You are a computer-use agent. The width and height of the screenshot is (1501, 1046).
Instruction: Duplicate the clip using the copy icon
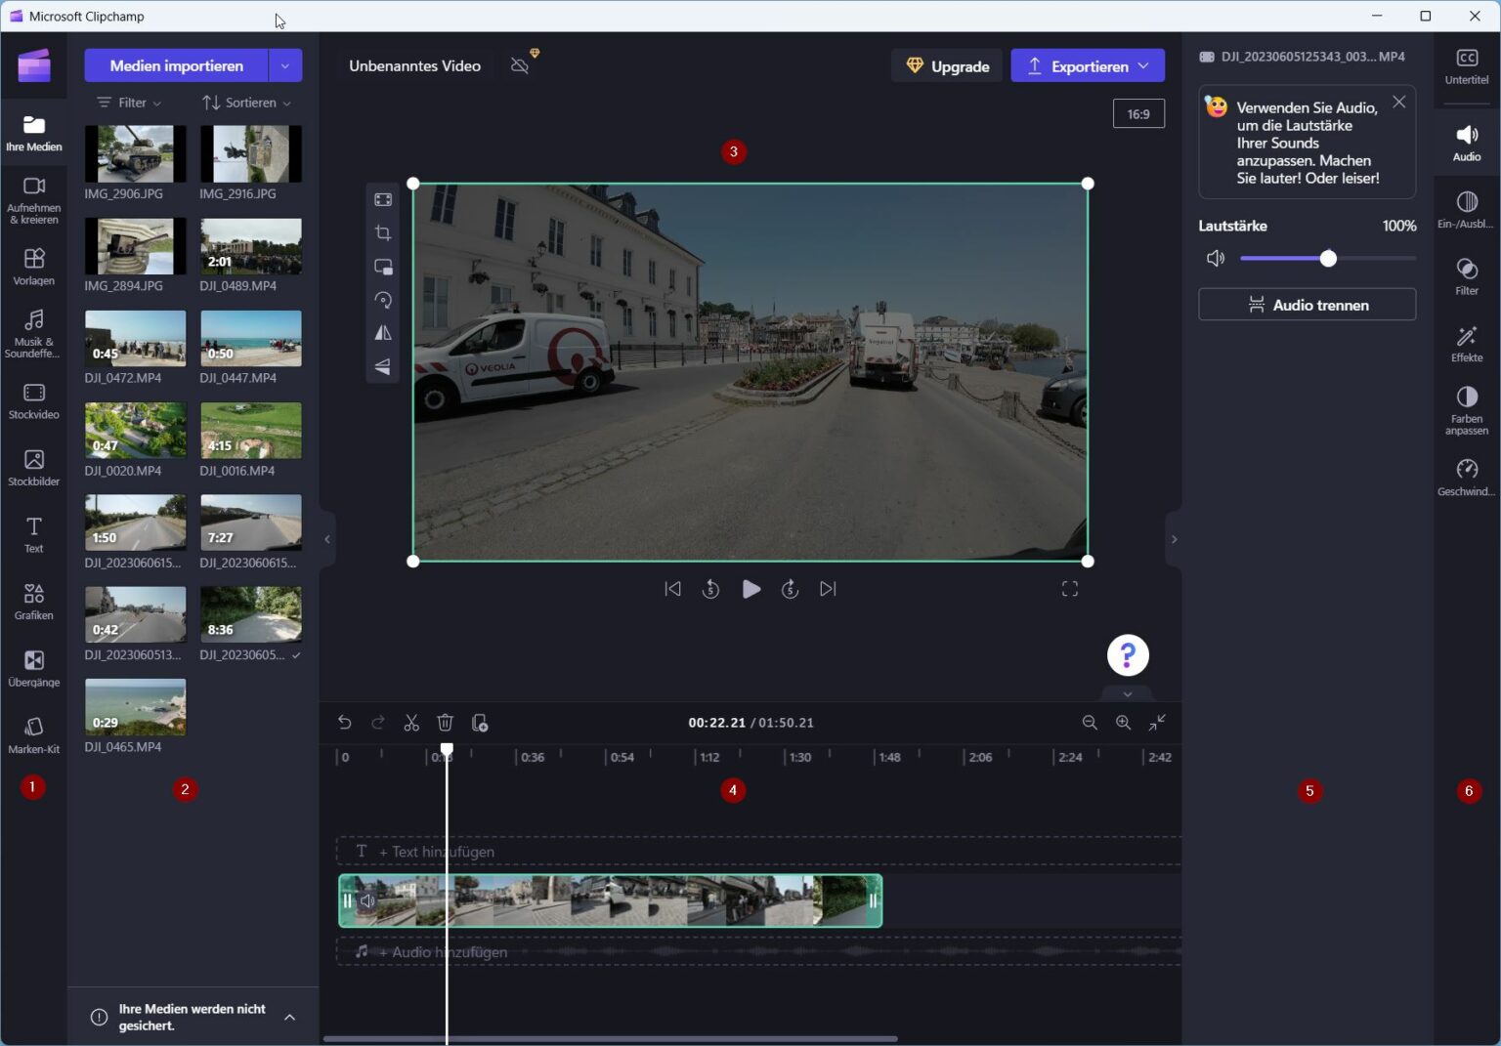(x=479, y=723)
